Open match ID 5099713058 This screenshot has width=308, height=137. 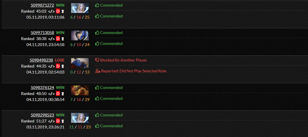42,33
